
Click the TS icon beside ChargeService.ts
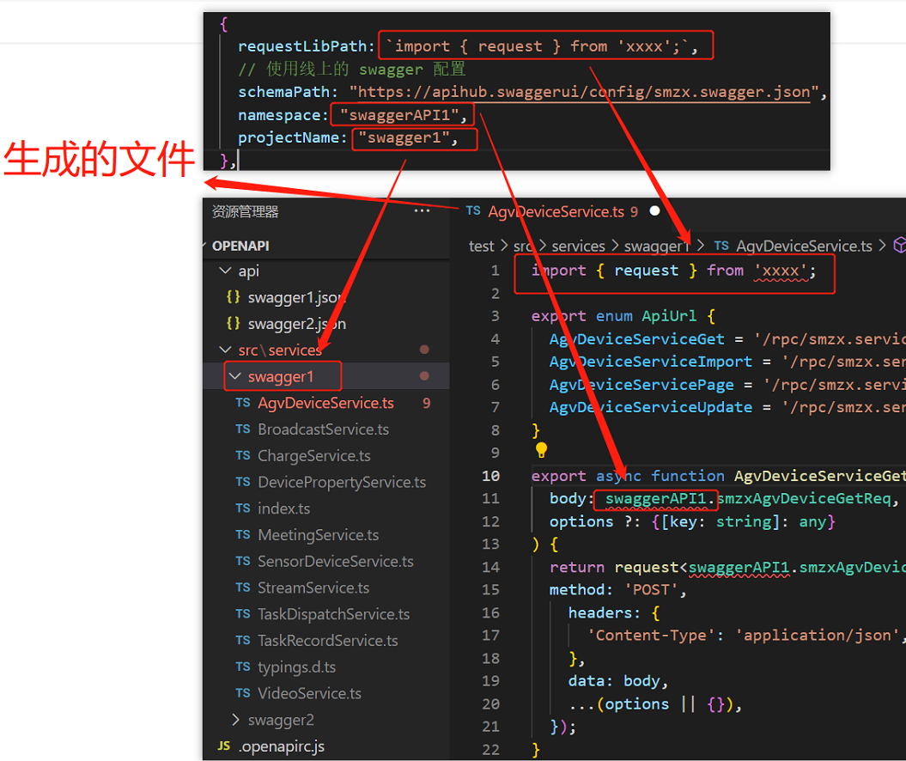coord(243,455)
